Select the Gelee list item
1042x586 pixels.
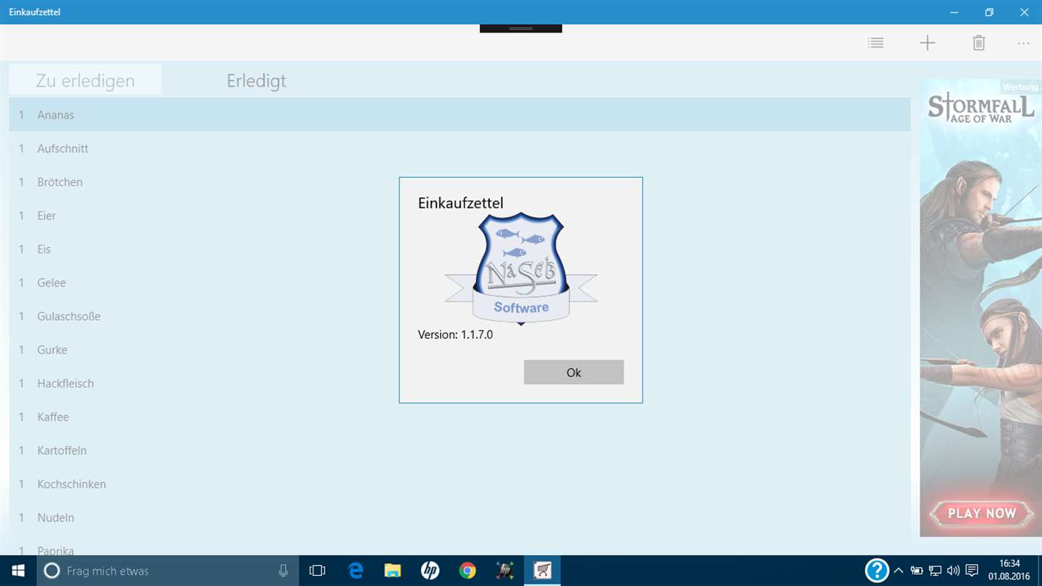tap(459, 283)
